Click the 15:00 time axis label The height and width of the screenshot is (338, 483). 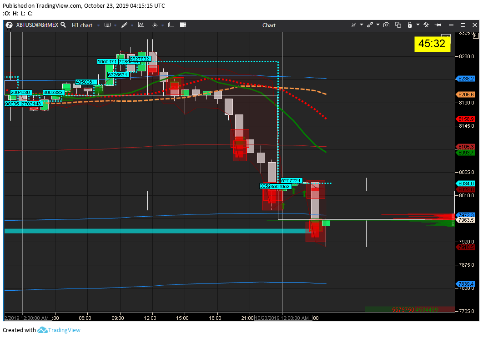[x=182, y=318]
